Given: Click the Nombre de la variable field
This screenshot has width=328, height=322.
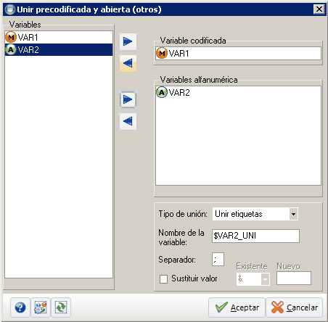Looking at the screenshot, I should 255,236.
